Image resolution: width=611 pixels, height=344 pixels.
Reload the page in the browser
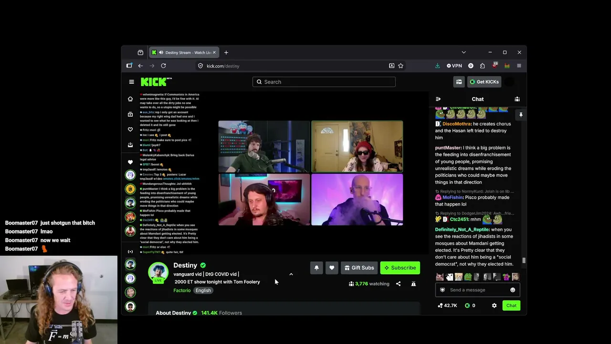click(x=163, y=66)
